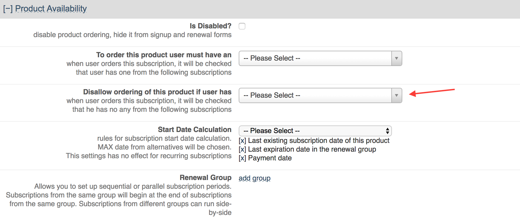Collapse the Product Availability section with [−]

(8, 9)
